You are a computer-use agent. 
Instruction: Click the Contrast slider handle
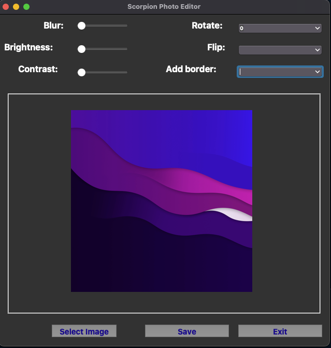81,72
